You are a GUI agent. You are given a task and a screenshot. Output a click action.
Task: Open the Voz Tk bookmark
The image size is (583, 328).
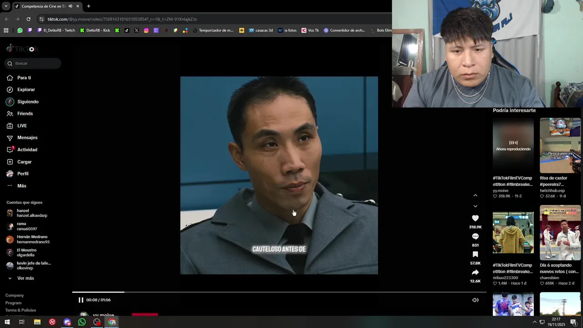coord(310,31)
